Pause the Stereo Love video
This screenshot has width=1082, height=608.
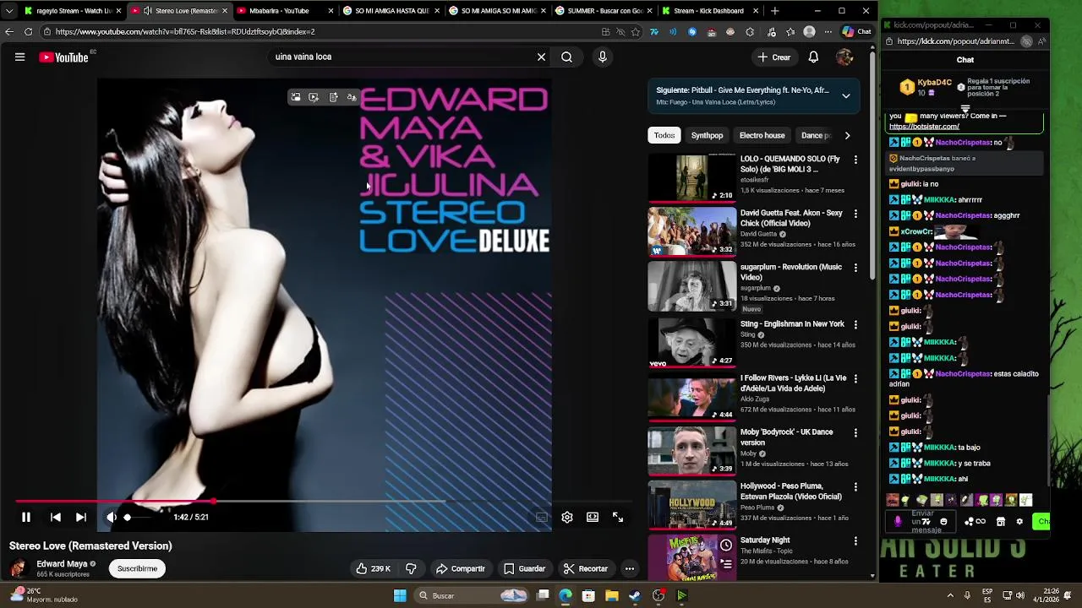tap(26, 517)
